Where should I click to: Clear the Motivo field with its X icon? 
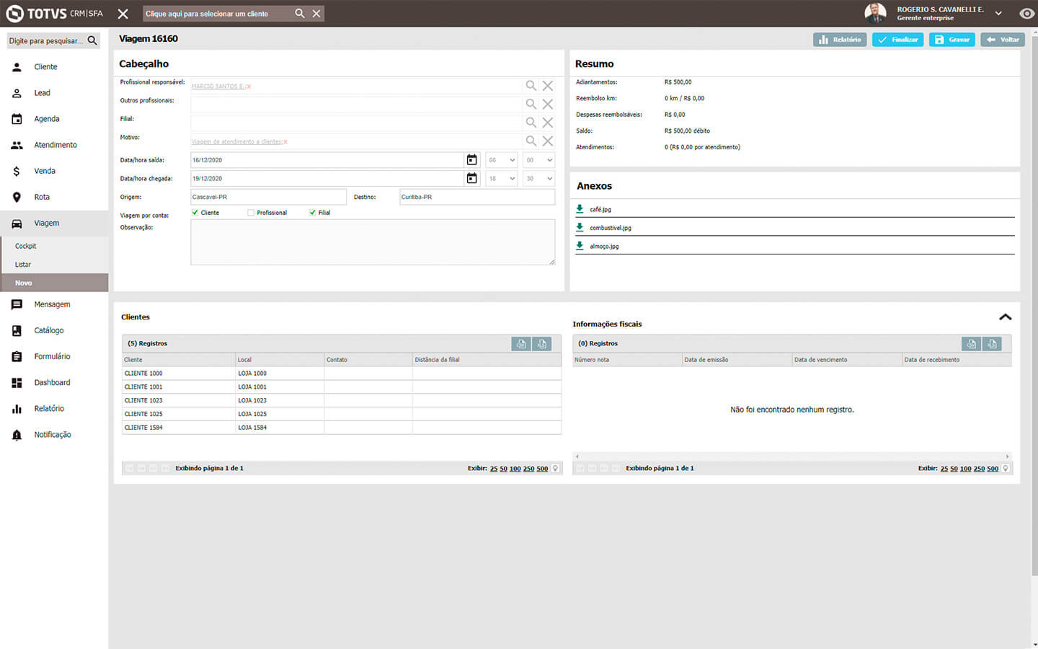point(548,141)
